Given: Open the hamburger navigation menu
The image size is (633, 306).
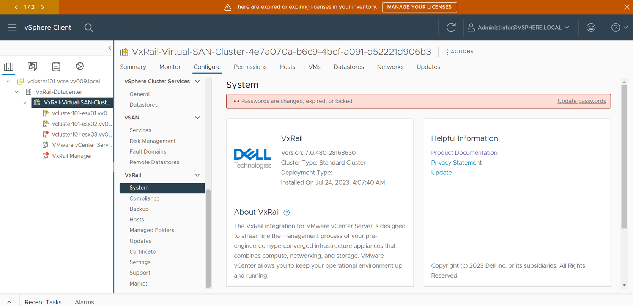Looking at the screenshot, I should pyautogui.click(x=12, y=27).
